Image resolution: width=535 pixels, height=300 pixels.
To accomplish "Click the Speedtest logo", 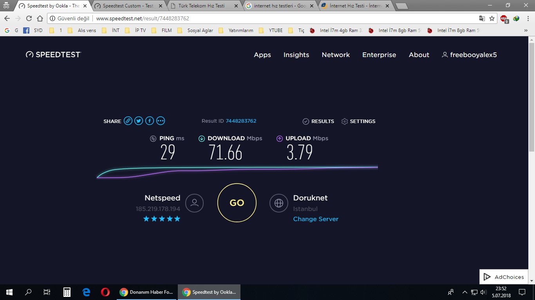I will click(x=53, y=55).
